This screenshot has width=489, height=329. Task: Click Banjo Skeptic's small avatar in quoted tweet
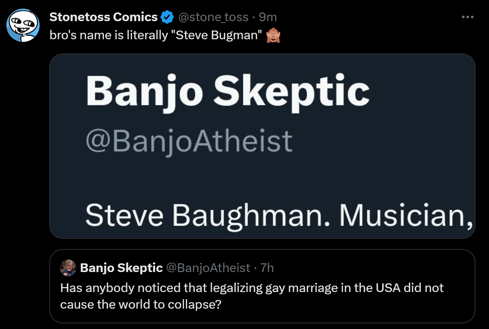(68, 268)
